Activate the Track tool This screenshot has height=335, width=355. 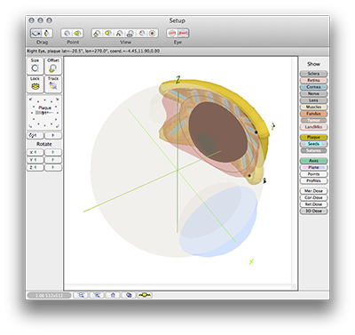pos(53,84)
